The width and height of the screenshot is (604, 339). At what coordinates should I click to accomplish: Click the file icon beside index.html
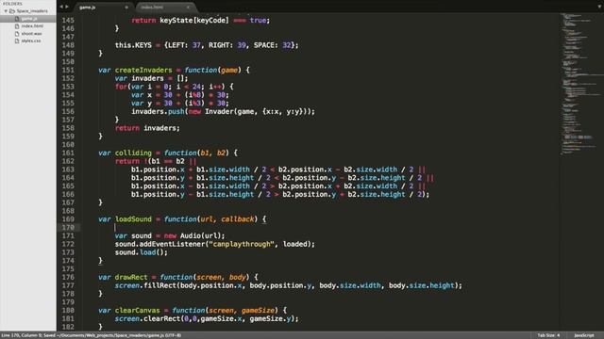(x=17, y=26)
